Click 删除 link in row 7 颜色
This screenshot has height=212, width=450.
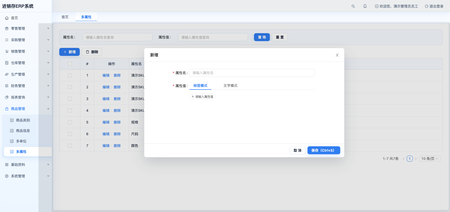[117, 146]
